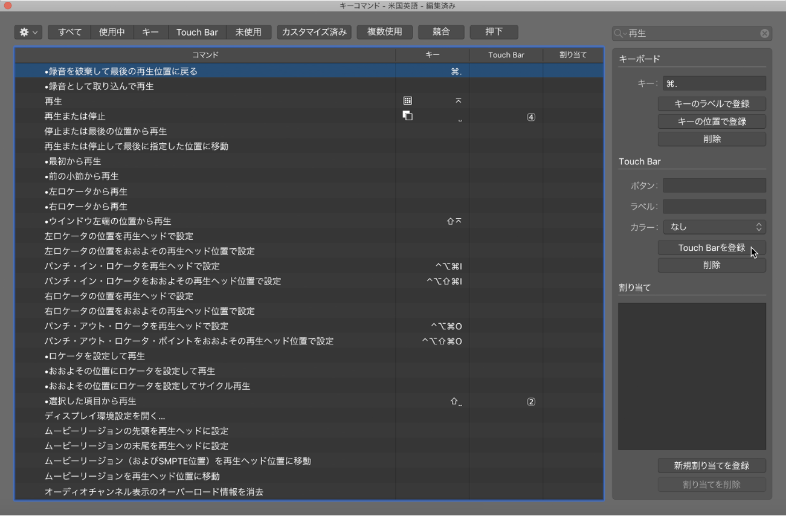Image resolution: width=786 pixels, height=516 pixels.
Task: Click the キー column header
Action: (x=433, y=55)
